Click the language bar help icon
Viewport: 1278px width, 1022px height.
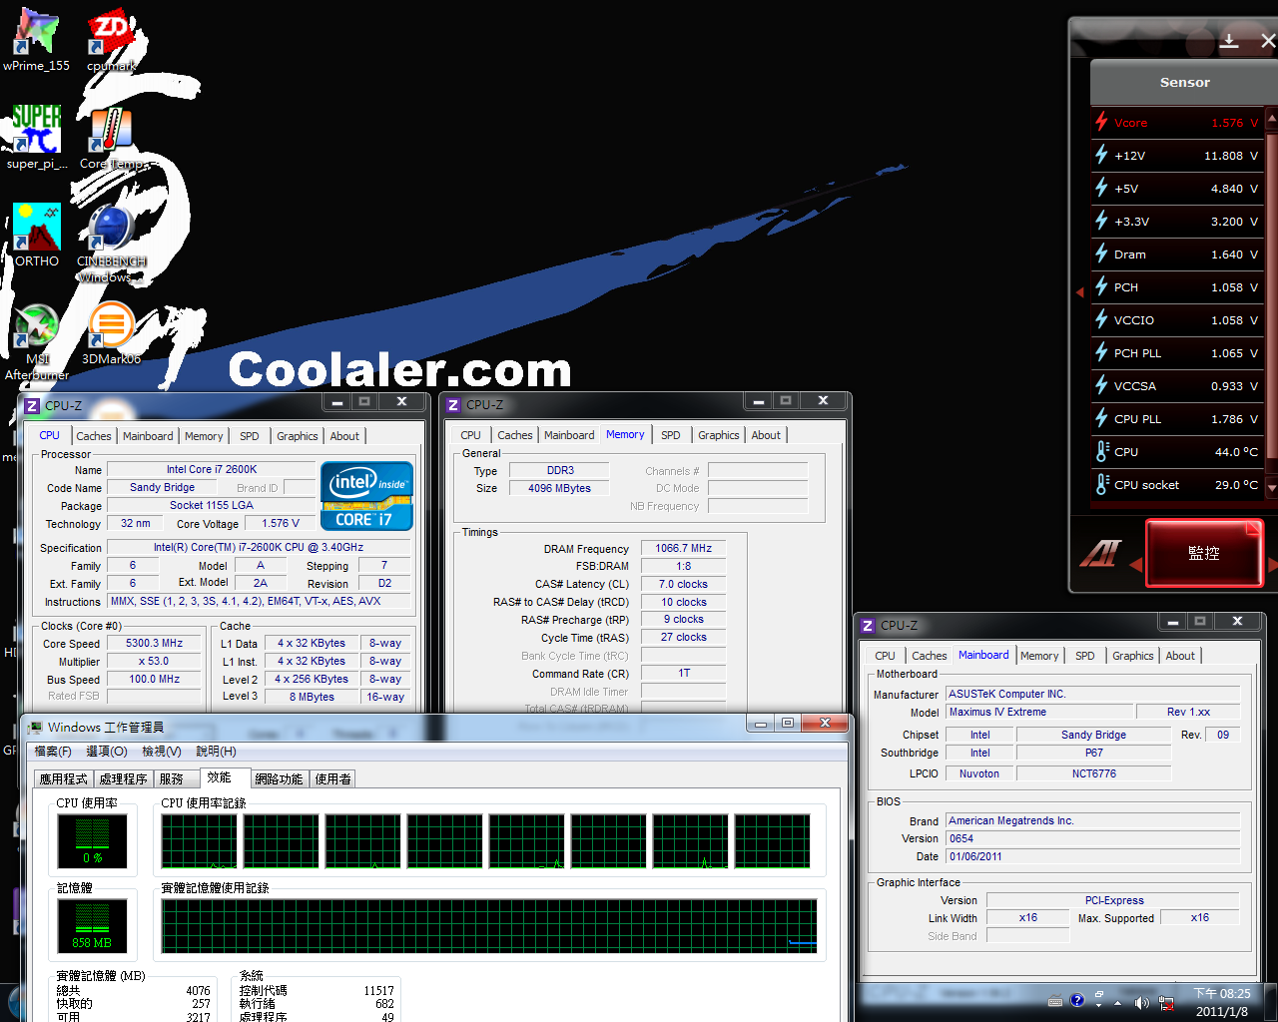[x=1077, y=1000]
